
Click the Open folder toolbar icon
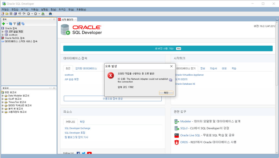pyautogui.click(x=7, y=14)
